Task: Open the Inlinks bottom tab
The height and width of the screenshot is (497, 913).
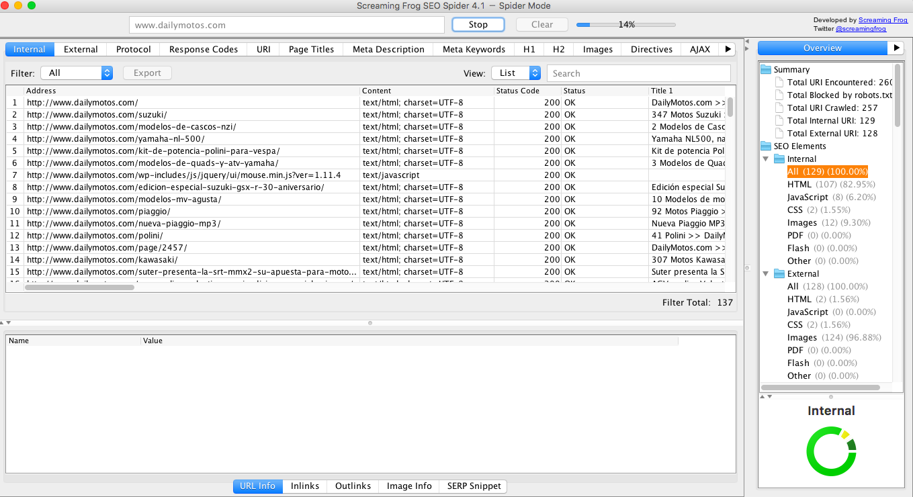Action: click(304, 486)
